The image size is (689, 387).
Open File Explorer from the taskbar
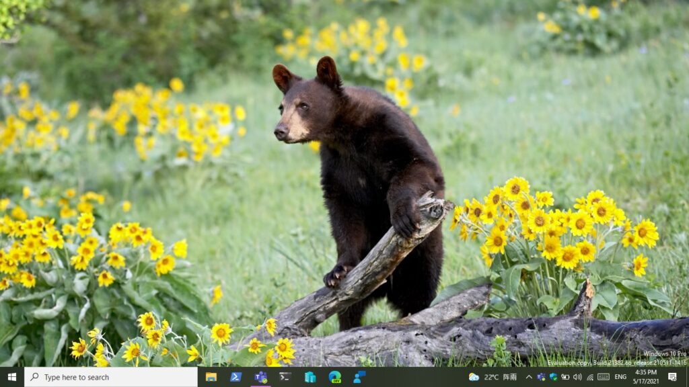tap(211, 377)
